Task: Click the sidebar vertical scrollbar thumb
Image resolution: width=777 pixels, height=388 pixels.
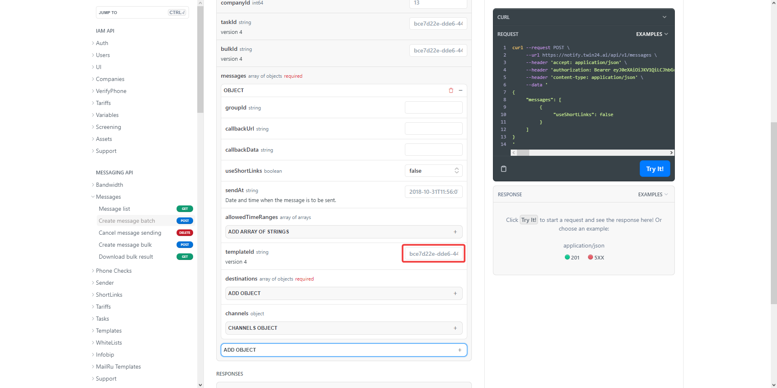Action: 200,59
